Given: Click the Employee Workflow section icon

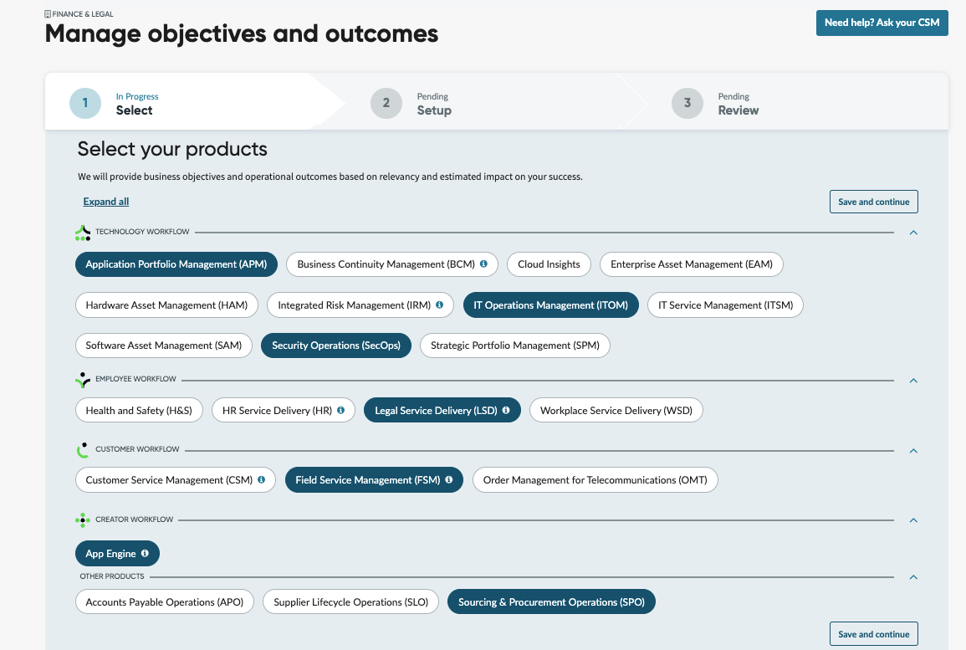Looking at the screenshot, I should click(x=83, y=380).
